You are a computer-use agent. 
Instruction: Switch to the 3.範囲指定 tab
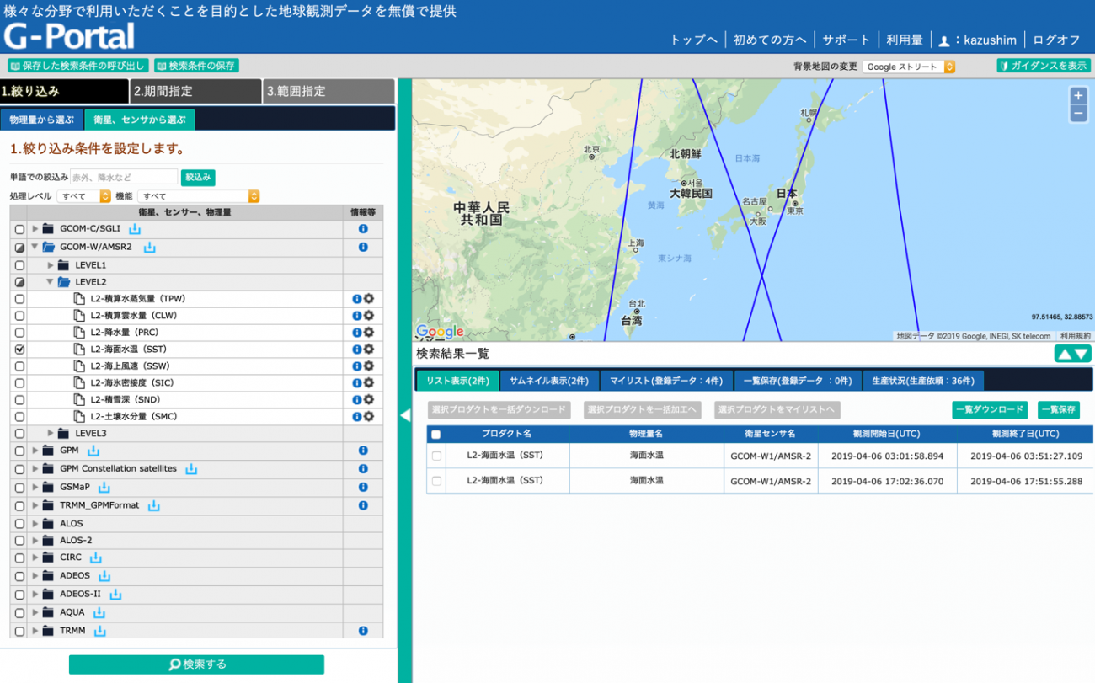coord(329,91)
